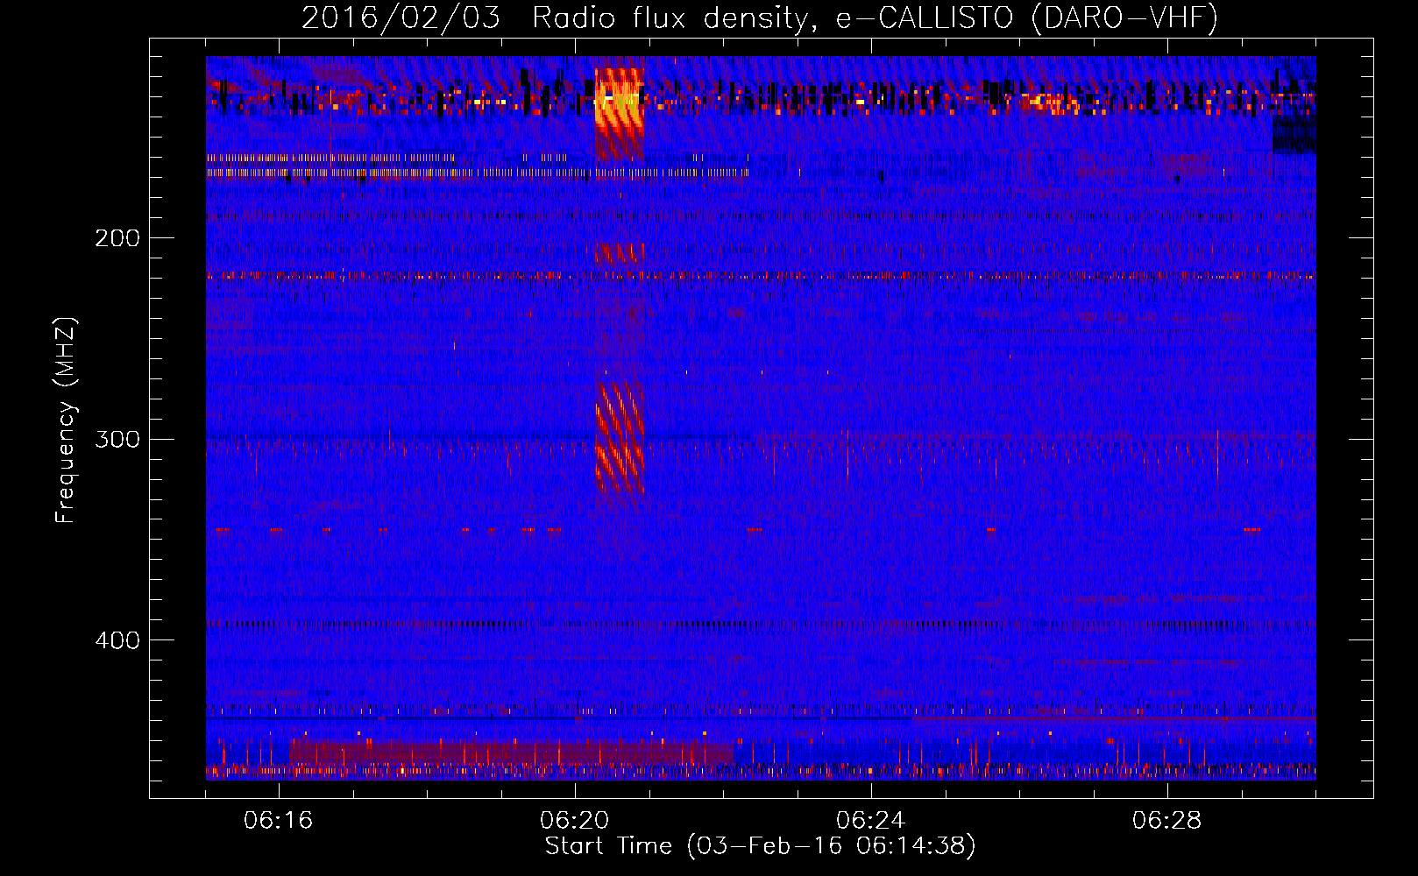Viewport: 1418px width, 876px height.
Task: Click the '200' frequency axis label
Action: [117, 238]
